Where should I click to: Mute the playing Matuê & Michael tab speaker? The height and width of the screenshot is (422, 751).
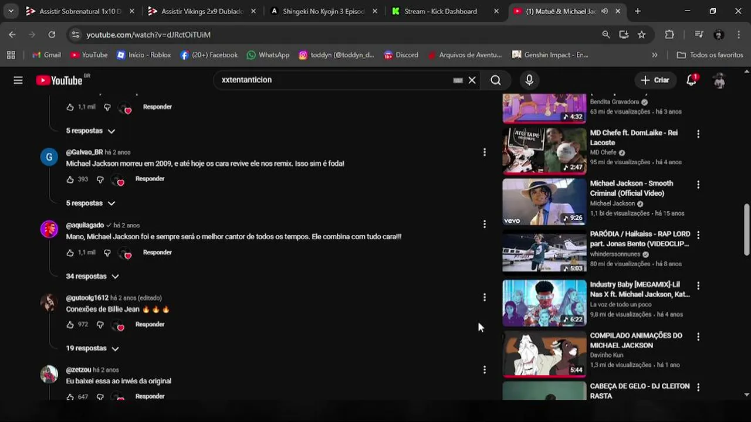604,11
